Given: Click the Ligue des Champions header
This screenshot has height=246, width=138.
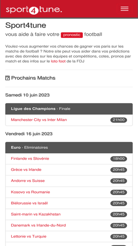Looking at the screenshot, I should click(69, 109).
